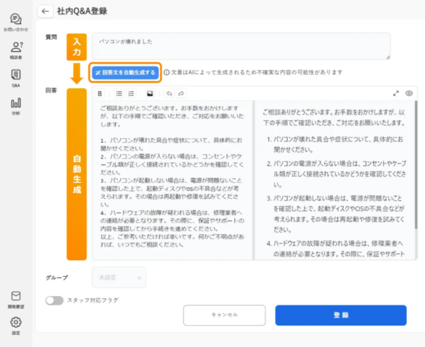Undo the last edit in editor
The width and height of the screenshot is (425, 347).
(x=169, y=94)
